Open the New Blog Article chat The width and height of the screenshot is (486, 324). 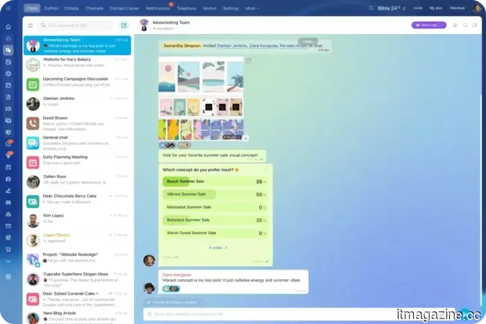click(78, 316)
